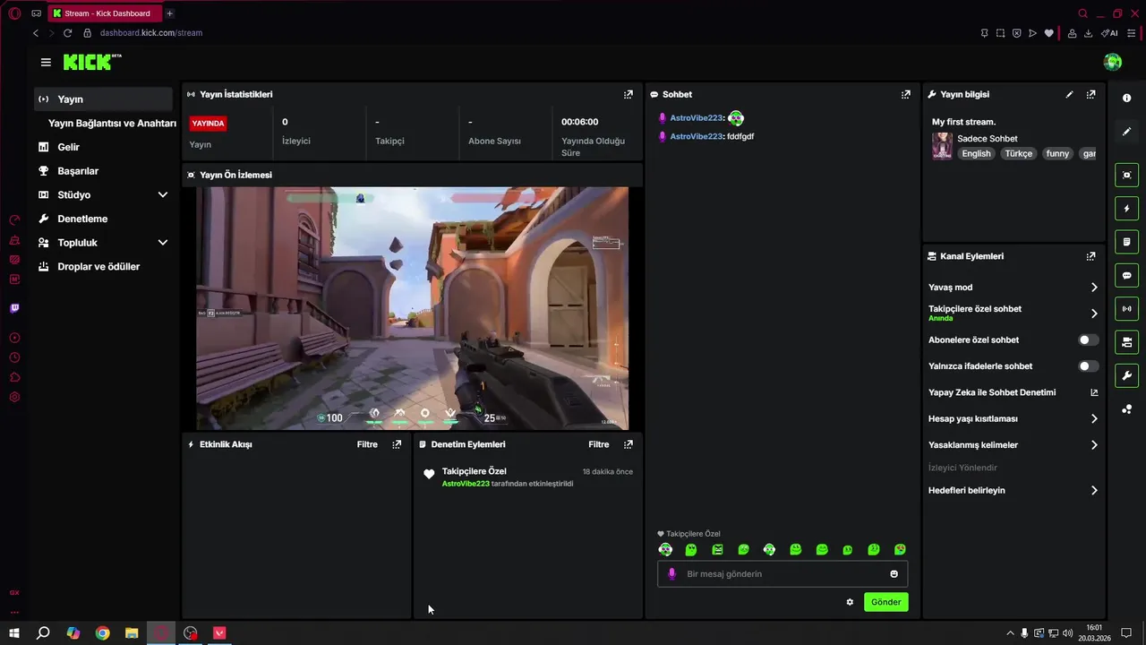Click the Sadece Sohbet category thumbnail
The height and width of the screenshot is (645, 1146).
point(942,146)
